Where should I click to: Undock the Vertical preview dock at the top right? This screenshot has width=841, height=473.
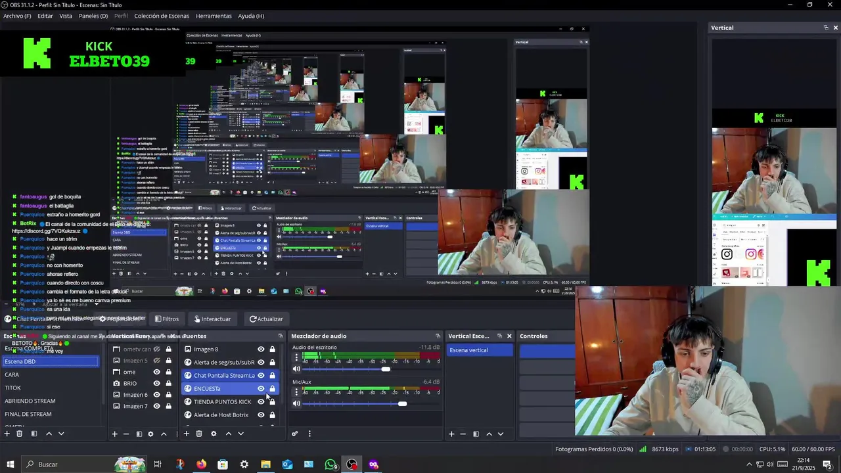click(826, 28)
